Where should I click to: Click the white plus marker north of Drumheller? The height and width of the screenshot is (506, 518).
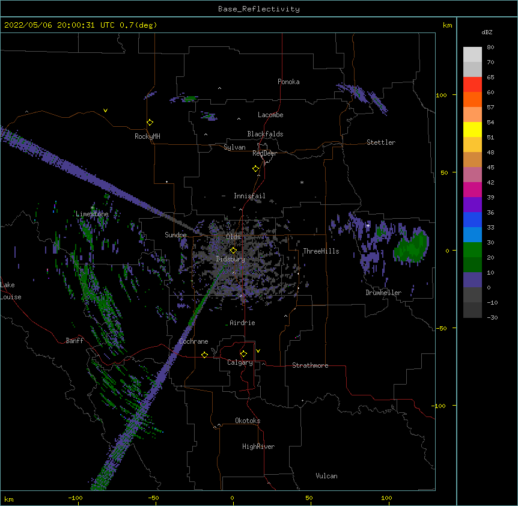click(x=368, y=225)
